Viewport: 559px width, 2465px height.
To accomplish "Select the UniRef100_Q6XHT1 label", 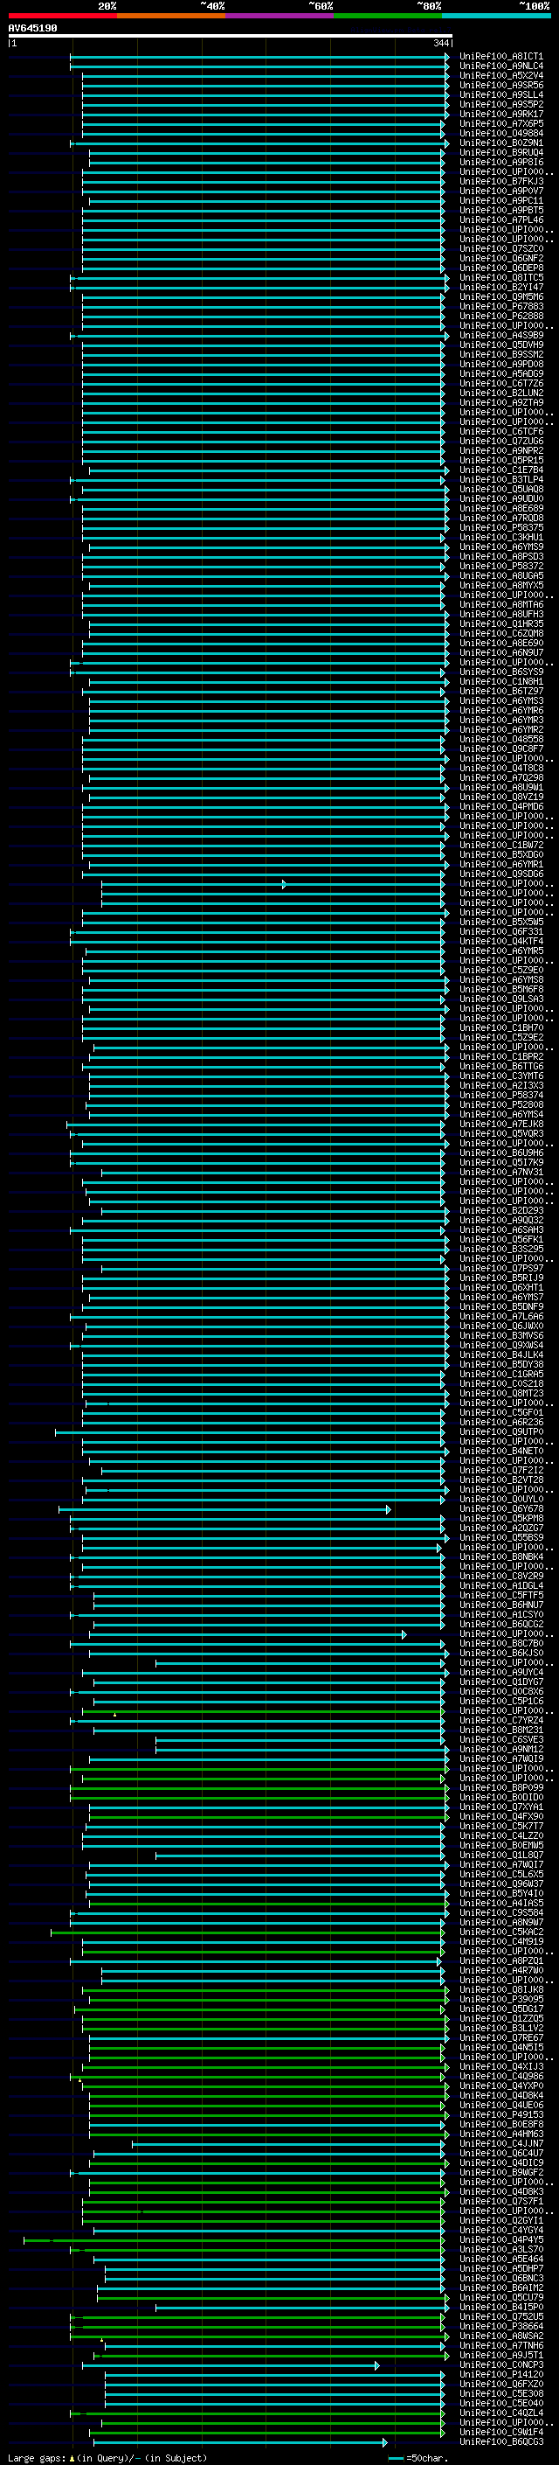I will 500,1288.
